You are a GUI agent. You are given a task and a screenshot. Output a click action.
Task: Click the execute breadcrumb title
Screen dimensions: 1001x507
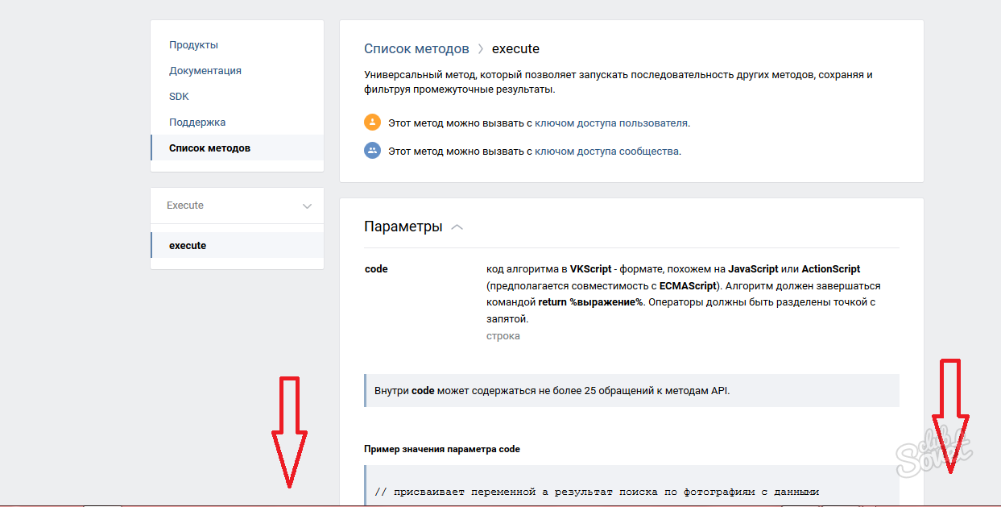pos(515,49)
